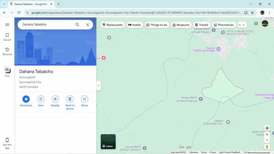Toggle the map scale bar units
Image resolution: width=274 pixels, height=154 pixels.
pos(256,152)
